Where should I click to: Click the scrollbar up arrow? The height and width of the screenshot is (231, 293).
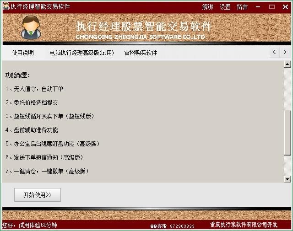click(287, 64)
